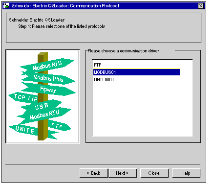215x184 pixels.
Task: Select the MODBUS01 driver entry
Action: (x=136, y=72)
